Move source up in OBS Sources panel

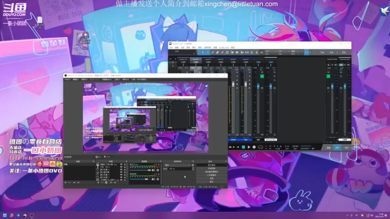coord(111,182)
